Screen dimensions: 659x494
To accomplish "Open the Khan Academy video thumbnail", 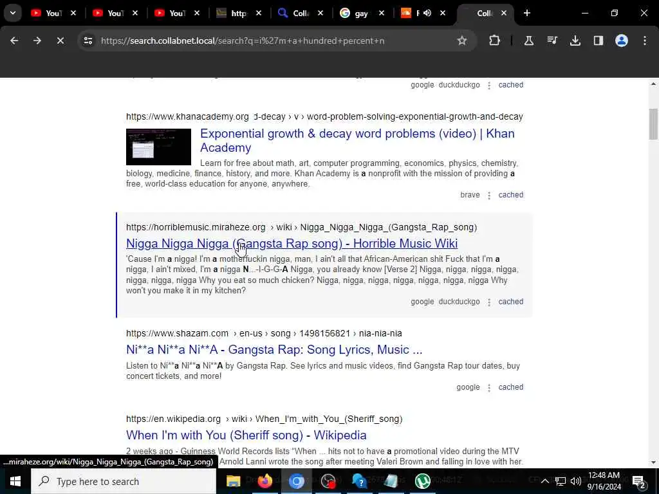I will [x=158, y=147].
